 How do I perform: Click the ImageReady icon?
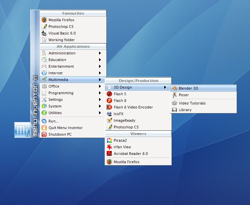coord(109,120)
